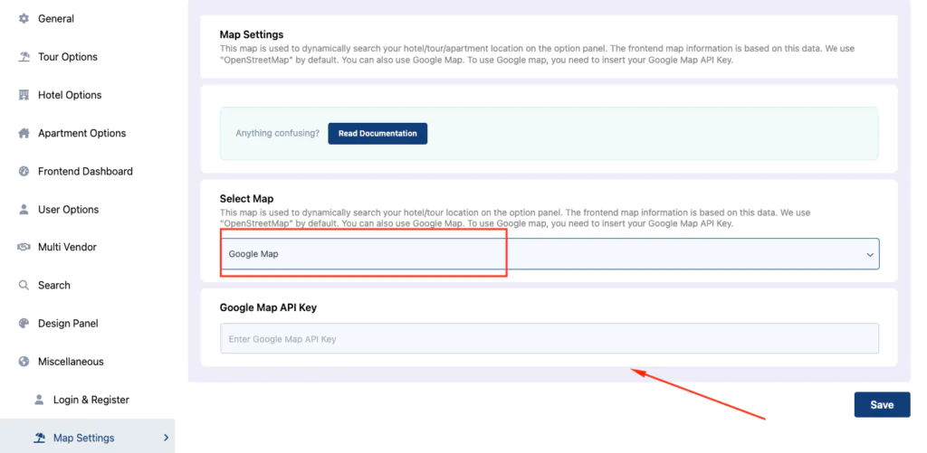Focus the Google Map API Key field

550,339
